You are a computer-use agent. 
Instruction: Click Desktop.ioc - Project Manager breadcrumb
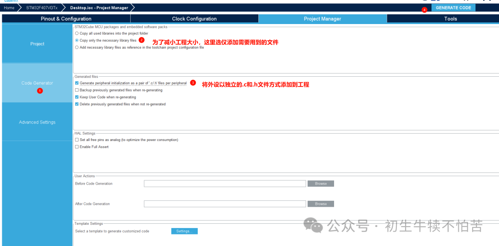coord(99,8)
